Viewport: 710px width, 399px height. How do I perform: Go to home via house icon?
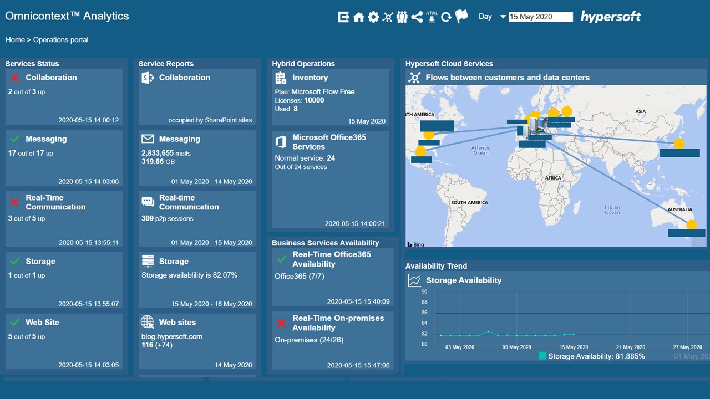[x=358, y=17]
